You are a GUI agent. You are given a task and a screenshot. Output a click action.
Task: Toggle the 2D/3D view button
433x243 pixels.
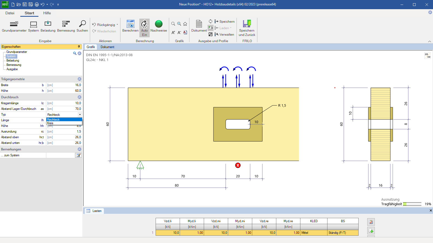point(428,56)
